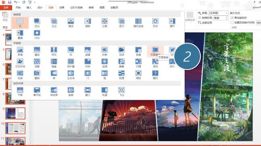
Task: Apply the Split (分割) transition
Action: pos(104,23)
